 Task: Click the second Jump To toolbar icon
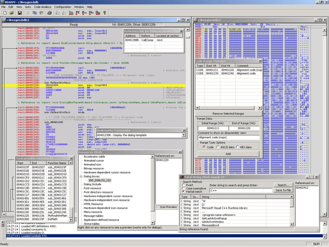point(64,13)
